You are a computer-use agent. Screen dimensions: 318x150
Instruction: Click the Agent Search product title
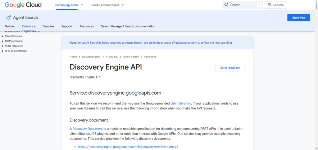(x=25, y=18)
